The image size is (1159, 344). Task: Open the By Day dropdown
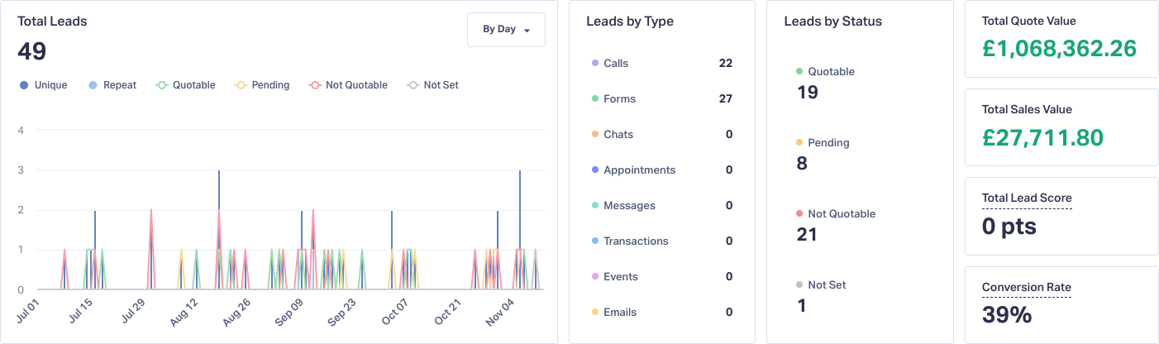(x=505, y=30)
